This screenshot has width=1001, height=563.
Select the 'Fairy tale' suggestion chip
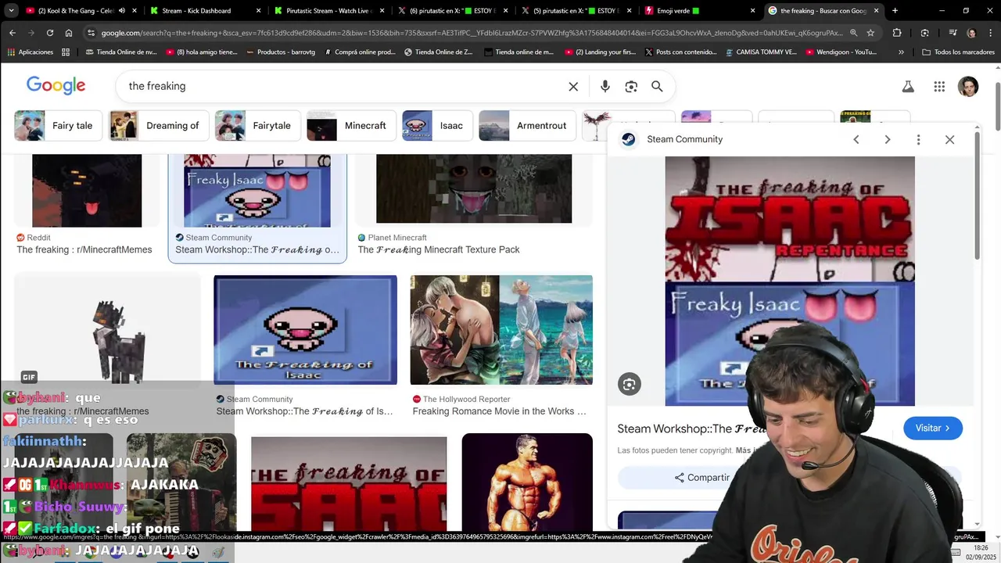(x=58, y=125)
